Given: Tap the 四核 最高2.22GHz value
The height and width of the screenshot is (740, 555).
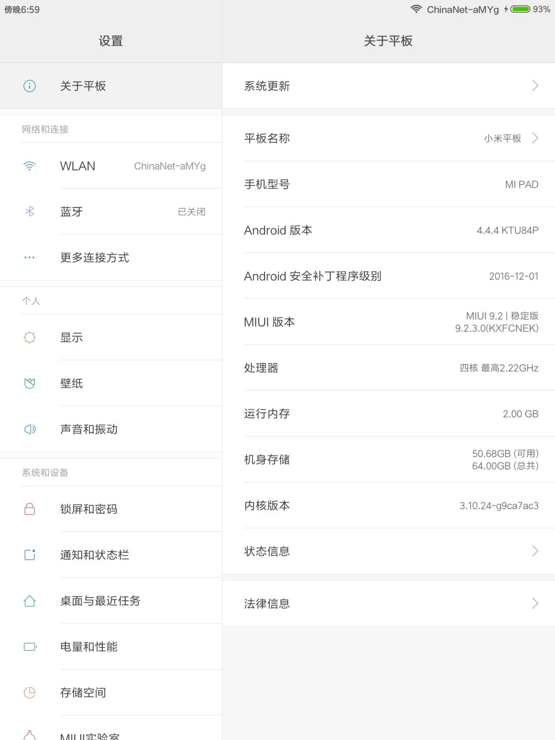Looking at the screenshot, I should [499, 368].
